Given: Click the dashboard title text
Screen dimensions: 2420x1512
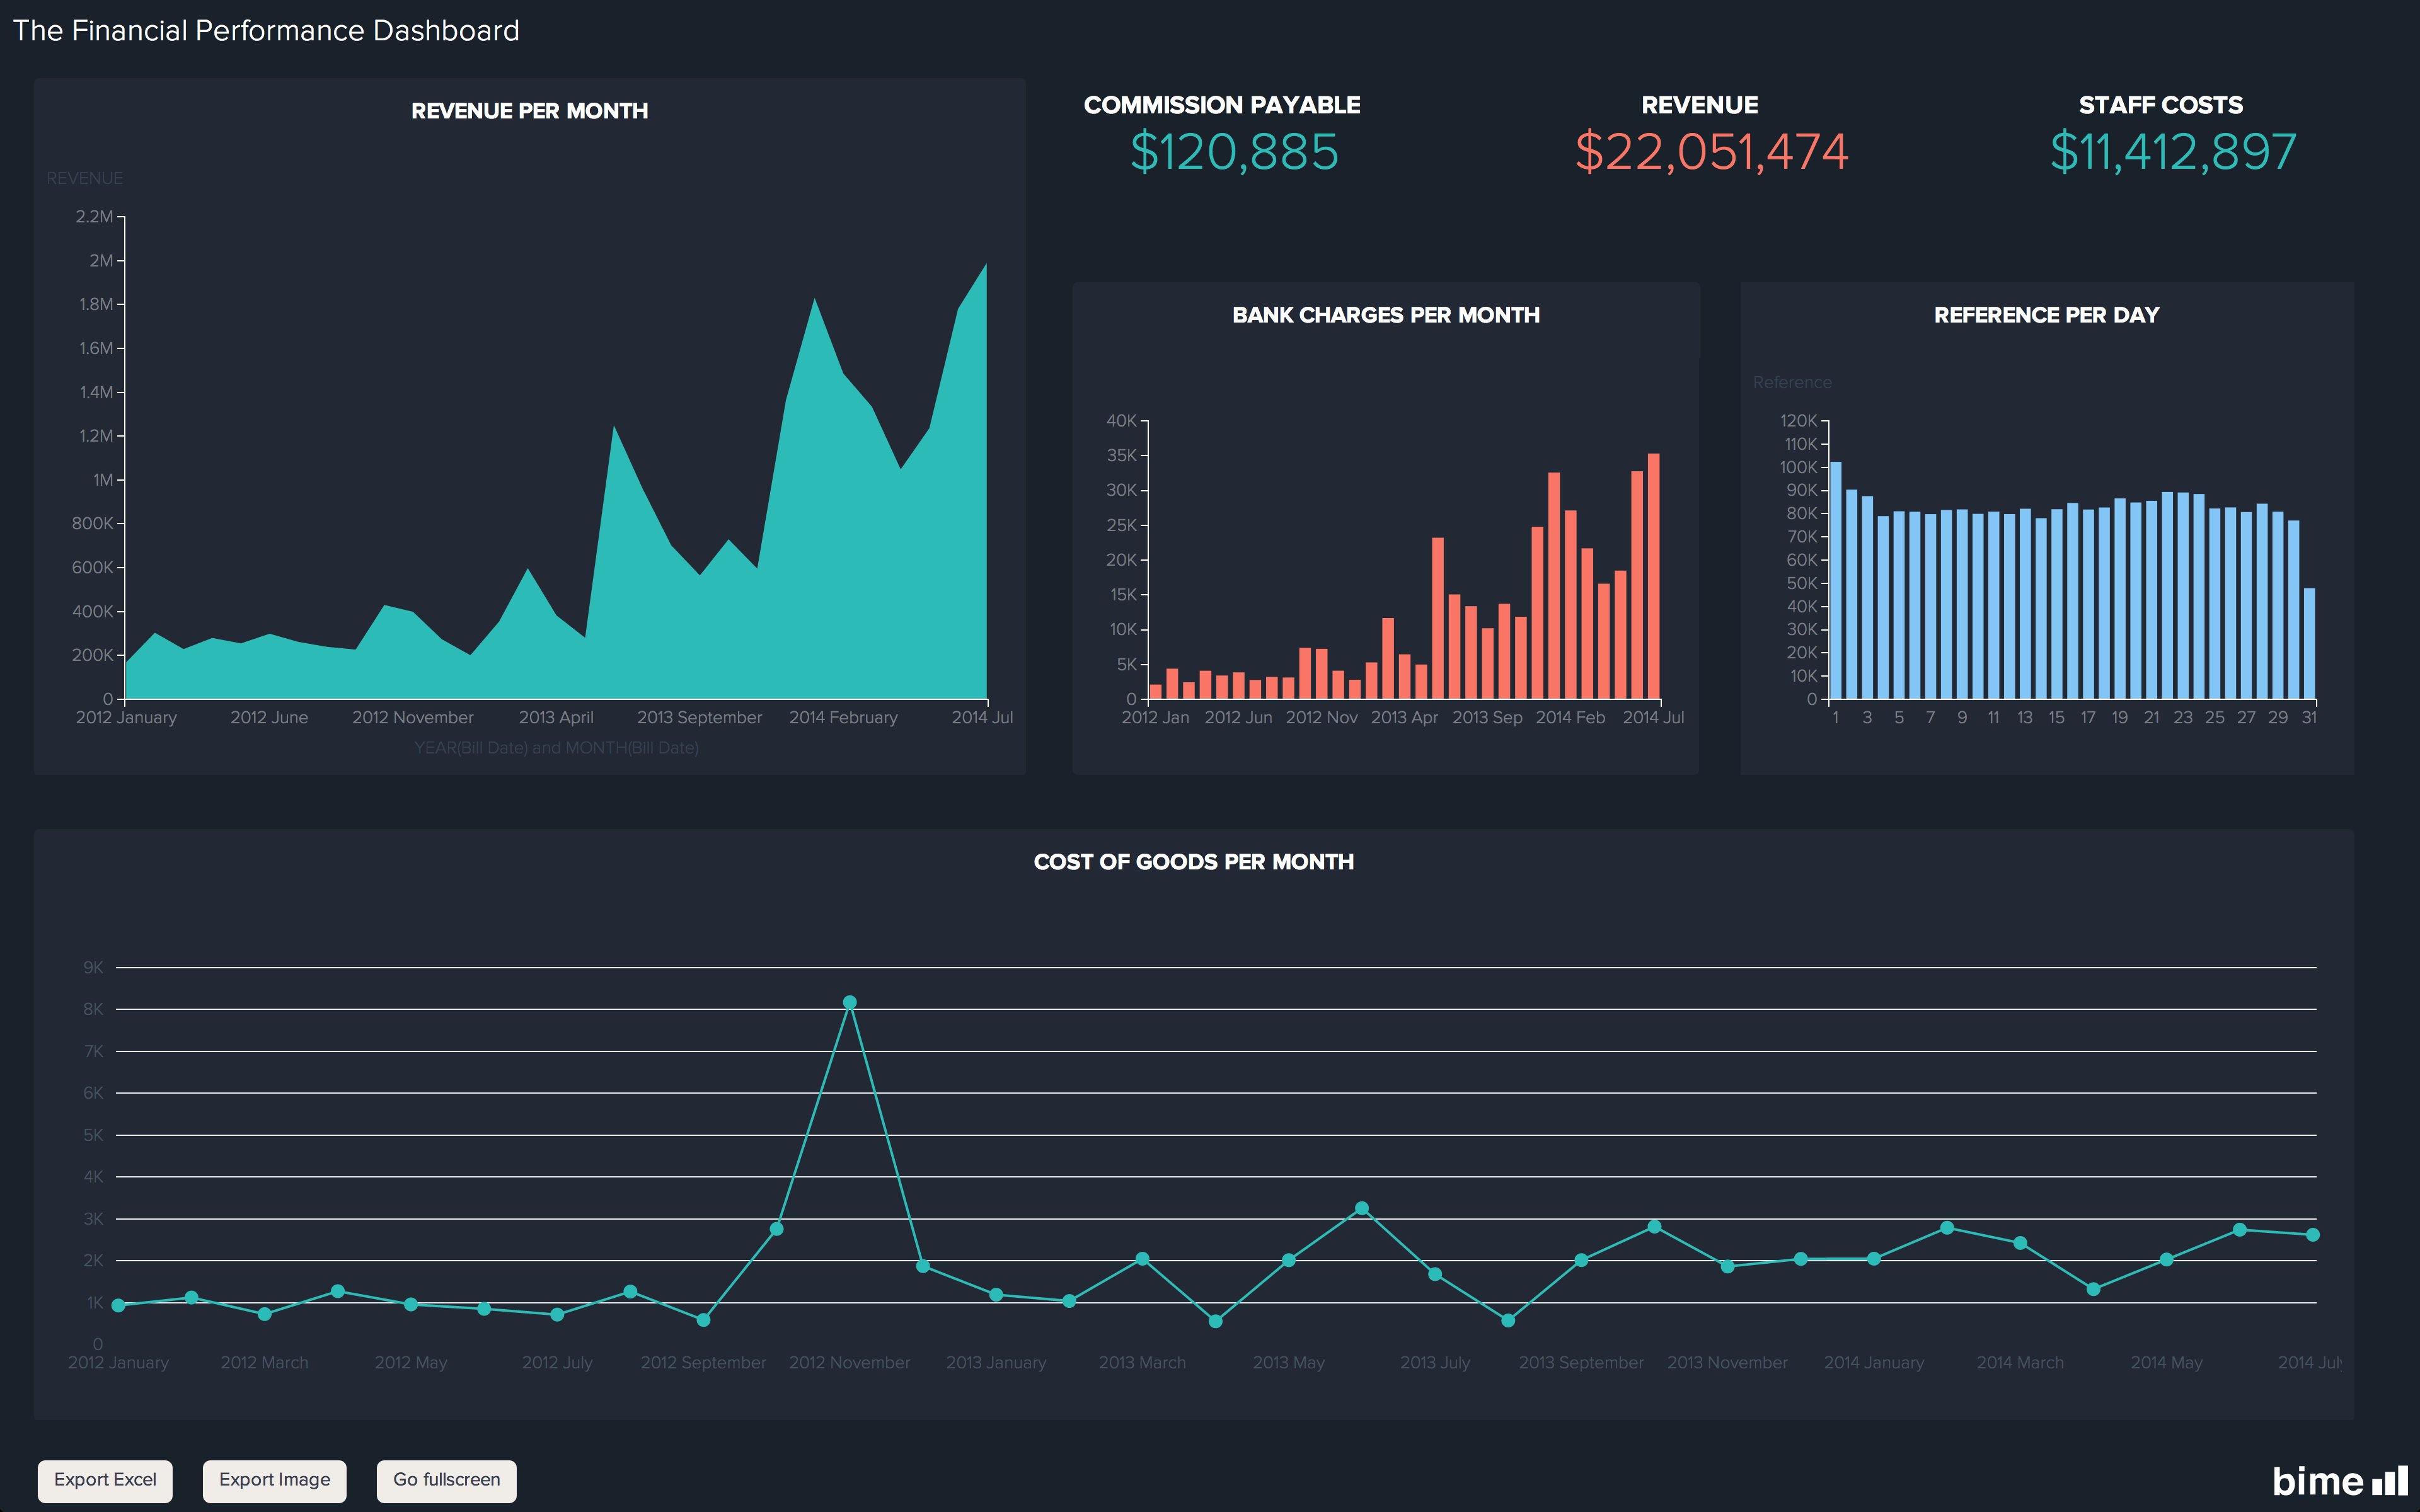Looking at the screenshot, I should [x=266, y=31].
